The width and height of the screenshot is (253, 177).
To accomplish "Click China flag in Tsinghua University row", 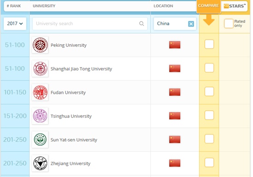I will coord(175,116).
